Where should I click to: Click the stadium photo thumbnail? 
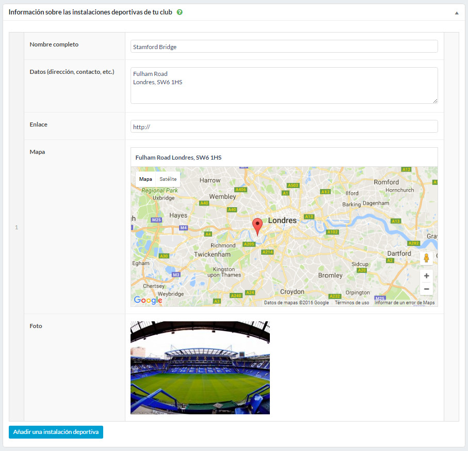click(x=200, y=368)
